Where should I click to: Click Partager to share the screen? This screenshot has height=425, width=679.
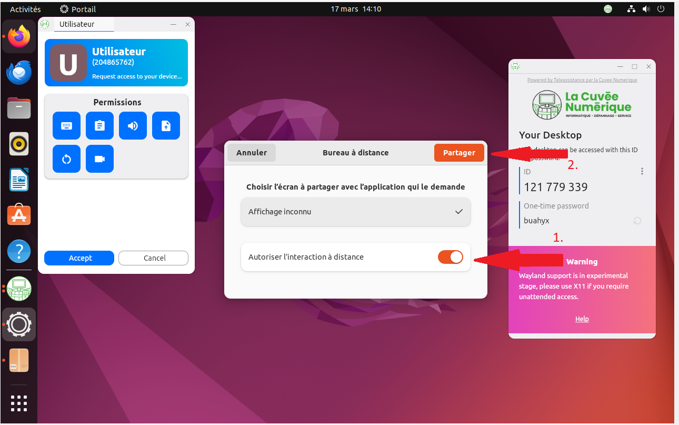click(x=459, y=153)
